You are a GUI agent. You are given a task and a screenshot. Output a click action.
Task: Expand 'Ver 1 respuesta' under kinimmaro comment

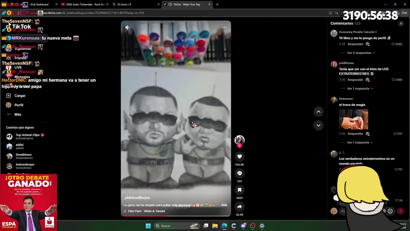[x=360, y=142]
